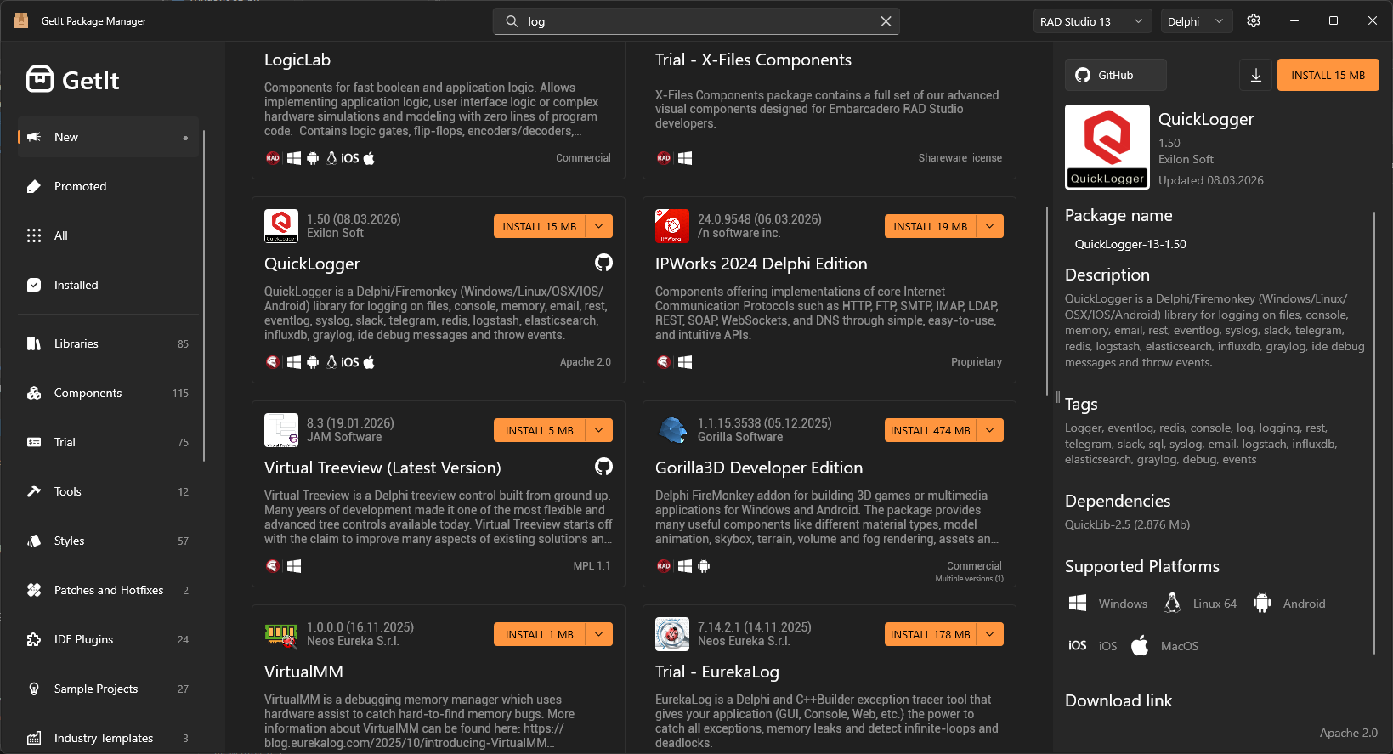Expand Virtual Treeview install options arrow

click(x=599, y=430)
